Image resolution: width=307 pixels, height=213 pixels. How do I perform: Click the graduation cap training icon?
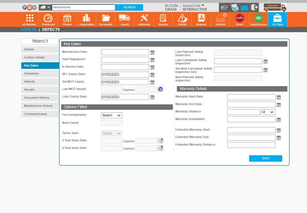click(x=224, y=8)
